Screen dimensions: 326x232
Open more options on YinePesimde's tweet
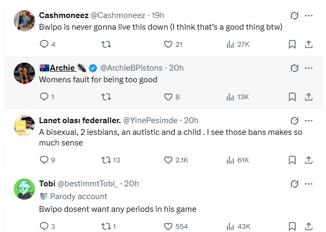pos(309,121)
